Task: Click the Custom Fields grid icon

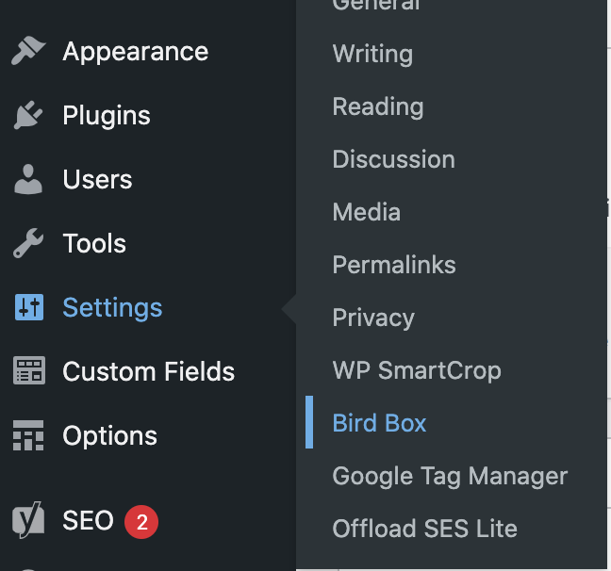Action: coord(29,370)
